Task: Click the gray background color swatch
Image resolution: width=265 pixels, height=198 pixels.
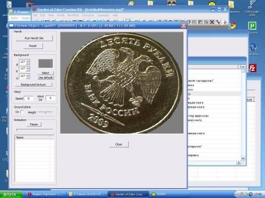Action: pos(45,63)
